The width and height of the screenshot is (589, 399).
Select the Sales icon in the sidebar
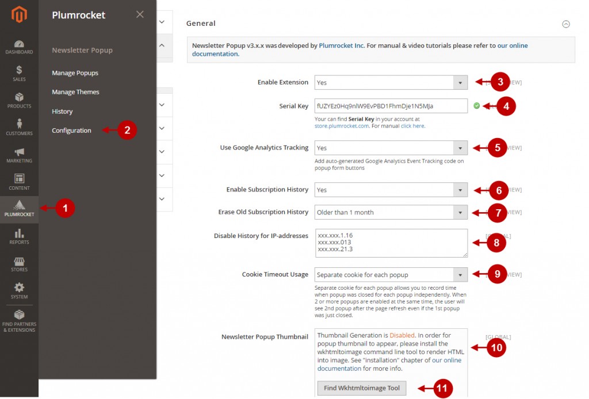click(x=19, y=74)
